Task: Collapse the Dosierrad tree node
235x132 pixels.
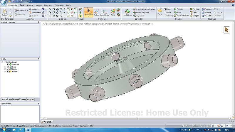Action: click(x=2, y=62)
